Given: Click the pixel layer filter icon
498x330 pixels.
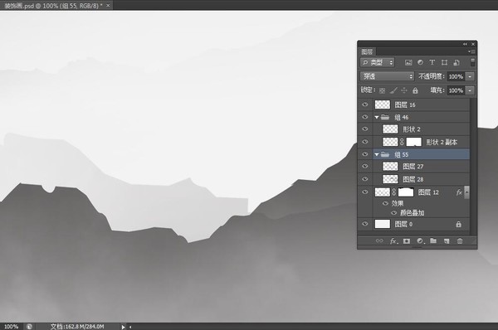Looking at the screenshot, I should coord(408,62).
